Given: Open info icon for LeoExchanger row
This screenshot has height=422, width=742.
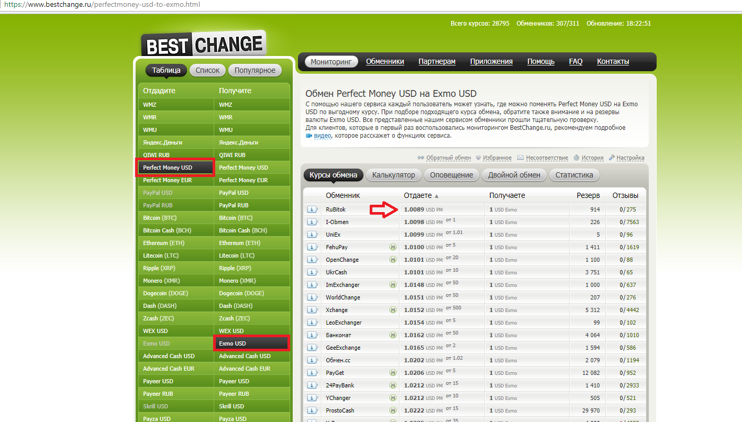Looking at the screenshot, I should click(313, 323).
